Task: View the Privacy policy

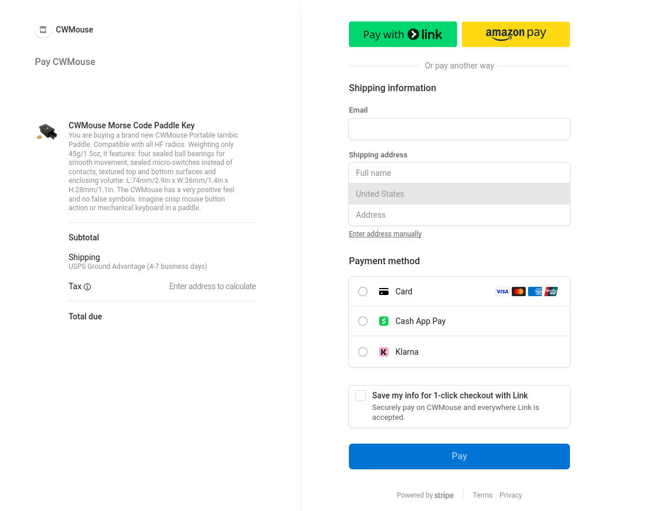Action: point(511,495)
